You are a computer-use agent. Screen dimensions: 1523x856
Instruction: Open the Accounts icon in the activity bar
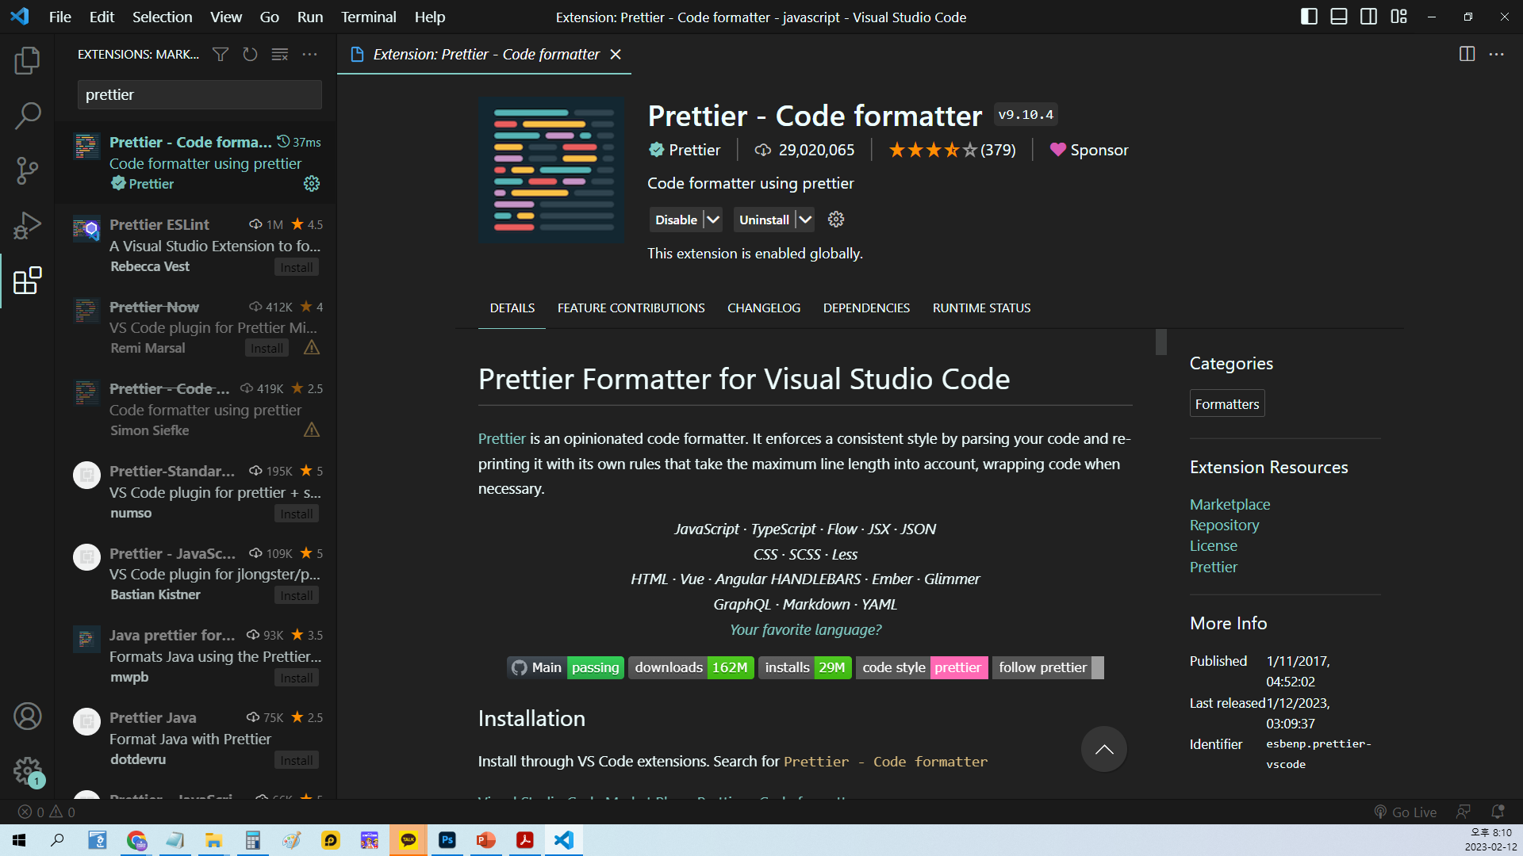27,717
